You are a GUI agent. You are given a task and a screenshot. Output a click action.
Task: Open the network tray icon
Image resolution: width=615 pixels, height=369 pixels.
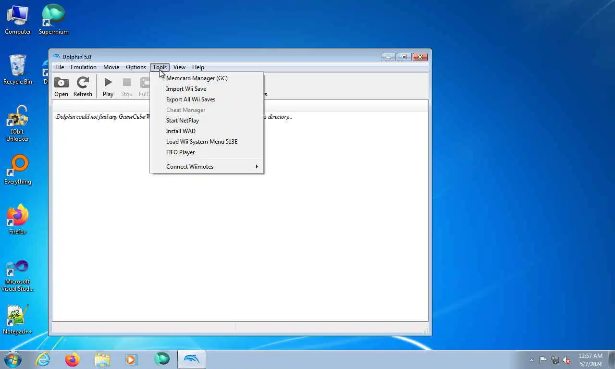point(555,360)
